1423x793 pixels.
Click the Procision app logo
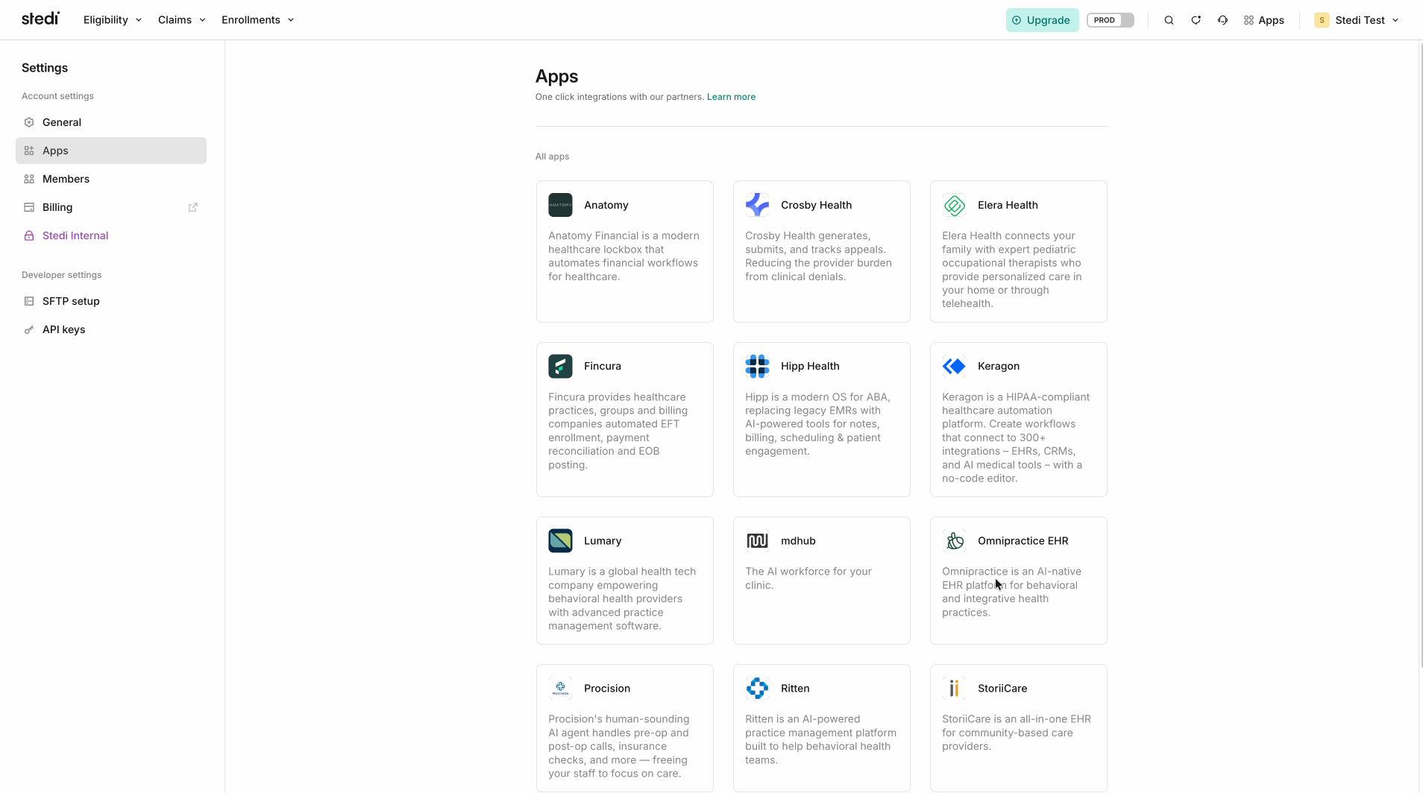click(560, 688)
